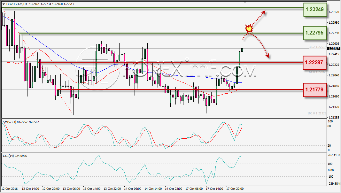The width and height of the screenshot is (341, 193).
Task: Select the 1.22795 resistance level label
Action: click(x=315, y=33)
